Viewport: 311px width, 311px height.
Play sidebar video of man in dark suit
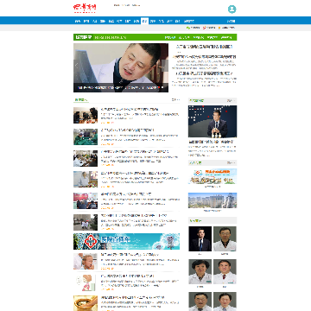click(x=213, y=121)
